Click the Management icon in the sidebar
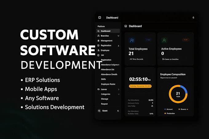Viewport: 209px width, 139px height. coord(98,41)
